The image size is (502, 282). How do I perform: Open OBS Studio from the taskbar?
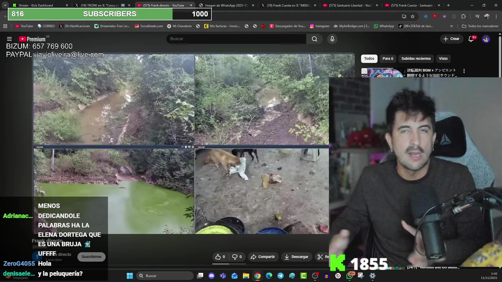click(x=315, y=276)
